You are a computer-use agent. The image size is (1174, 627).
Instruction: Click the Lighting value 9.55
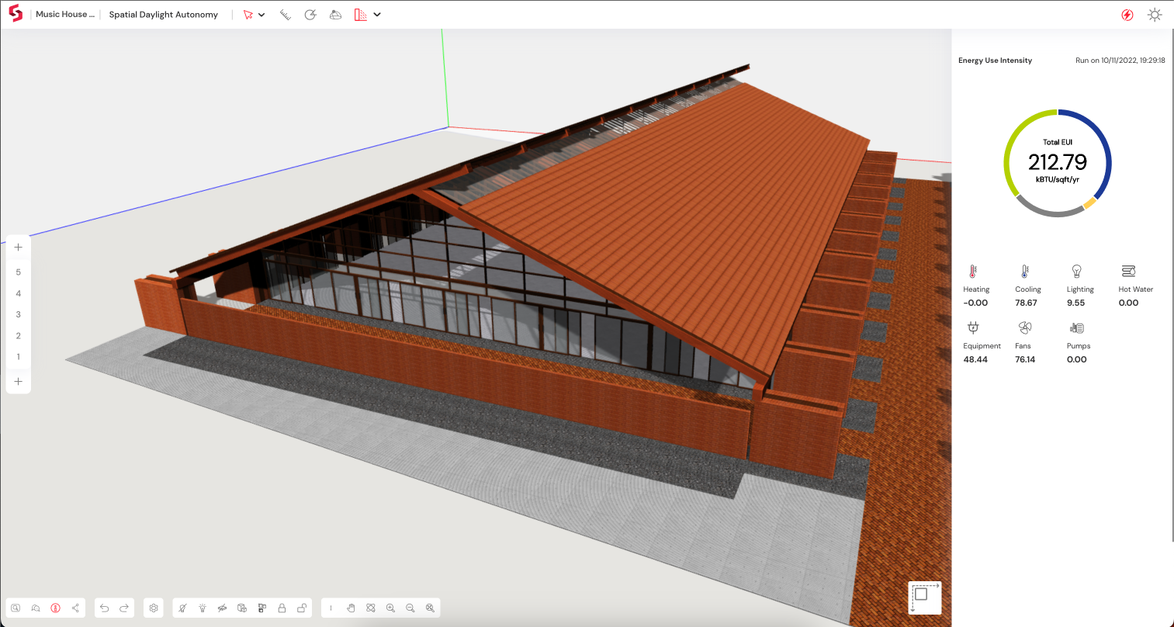point(1075,303)
